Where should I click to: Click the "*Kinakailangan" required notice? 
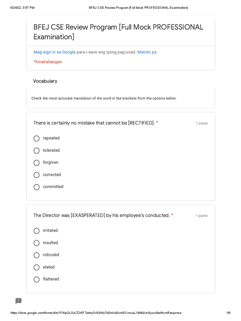click(x=48, y=62)
